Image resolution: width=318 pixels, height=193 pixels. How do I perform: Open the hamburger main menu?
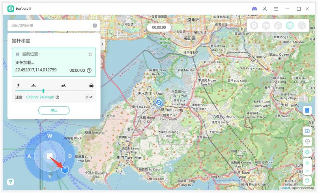[276, 9]
